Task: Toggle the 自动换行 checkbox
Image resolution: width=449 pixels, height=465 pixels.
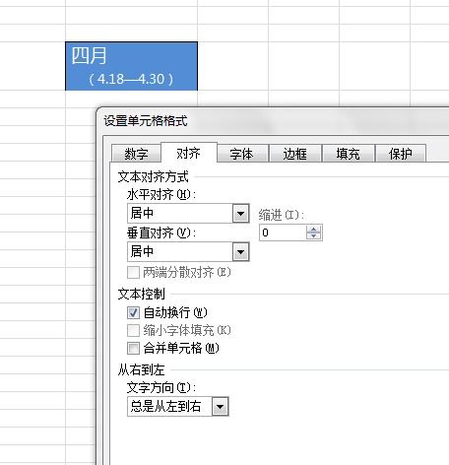Action: [x=133, y=312]
